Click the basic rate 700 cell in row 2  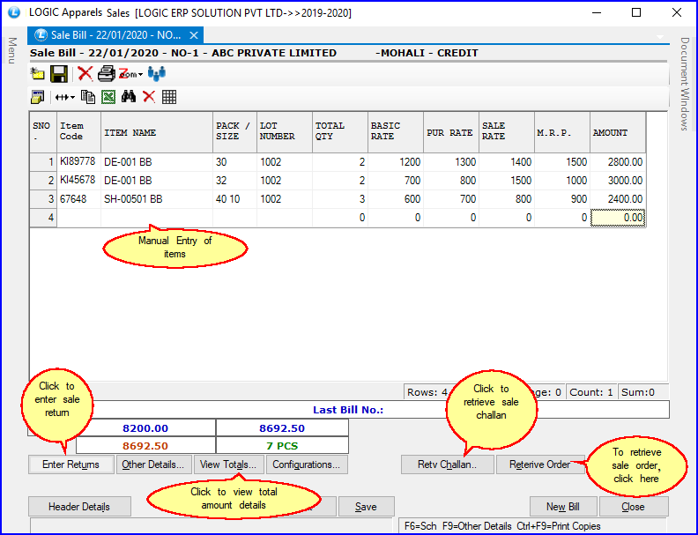396,181
